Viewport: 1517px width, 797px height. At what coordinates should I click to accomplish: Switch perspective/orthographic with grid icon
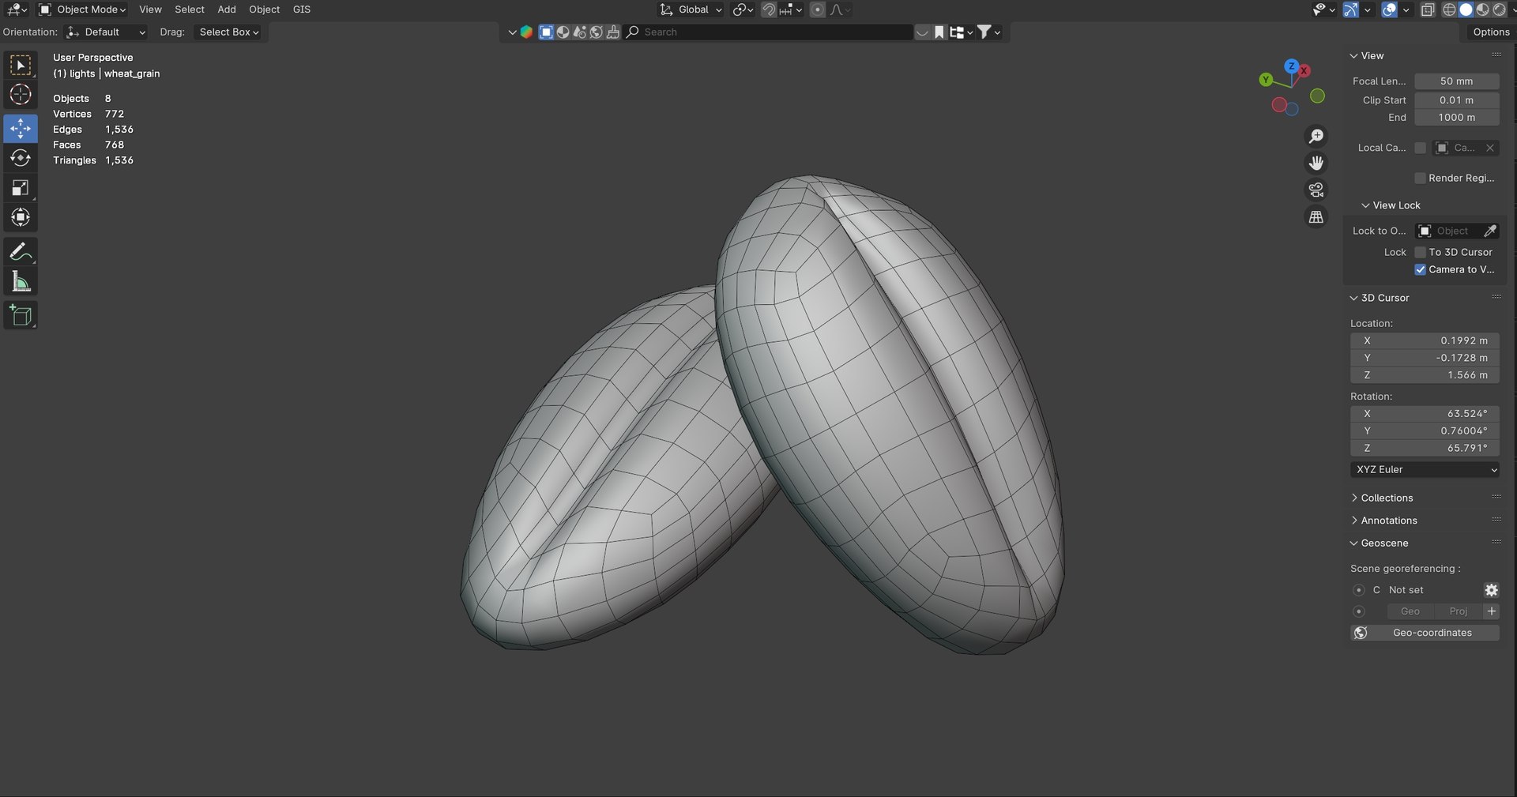tap(1316, 216)
